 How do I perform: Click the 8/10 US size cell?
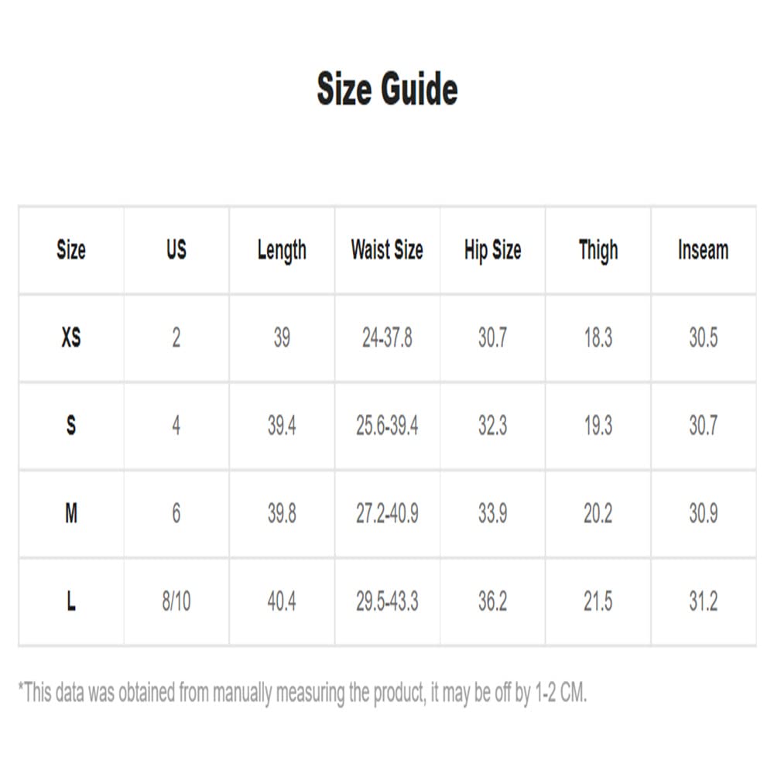(176, 601)
